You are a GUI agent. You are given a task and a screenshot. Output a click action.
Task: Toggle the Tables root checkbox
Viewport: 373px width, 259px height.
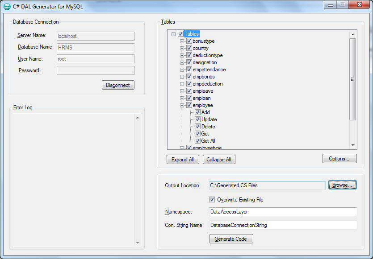point(180,33)
